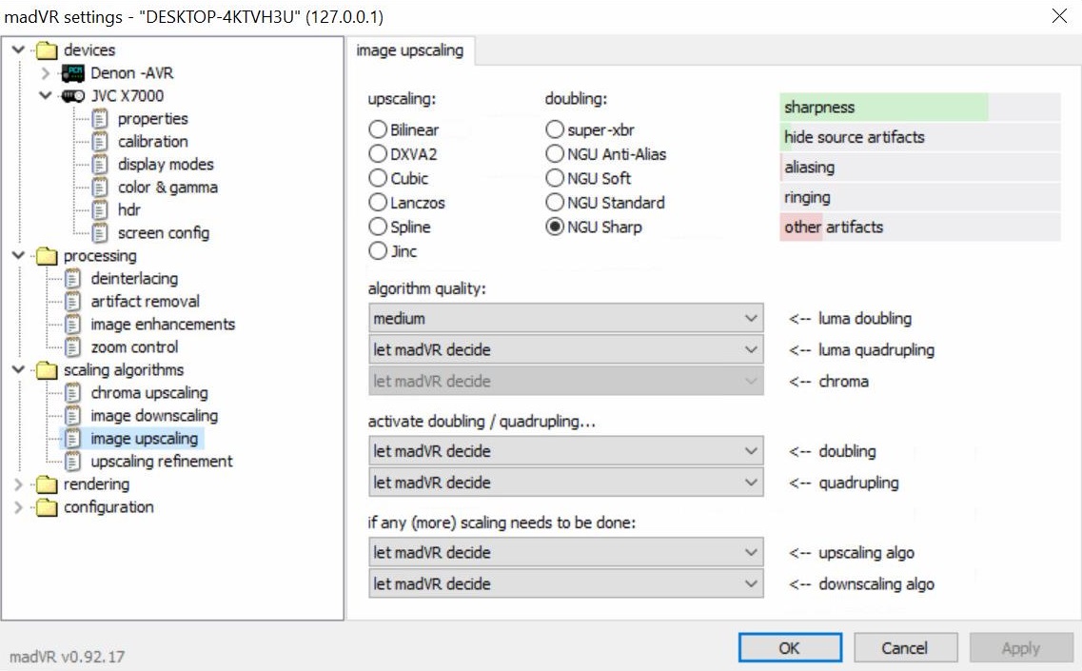The height and width of the screenshot is (671, 1082).
Task: Click the image downscaling page icon
Action: [x=72, y=416]
